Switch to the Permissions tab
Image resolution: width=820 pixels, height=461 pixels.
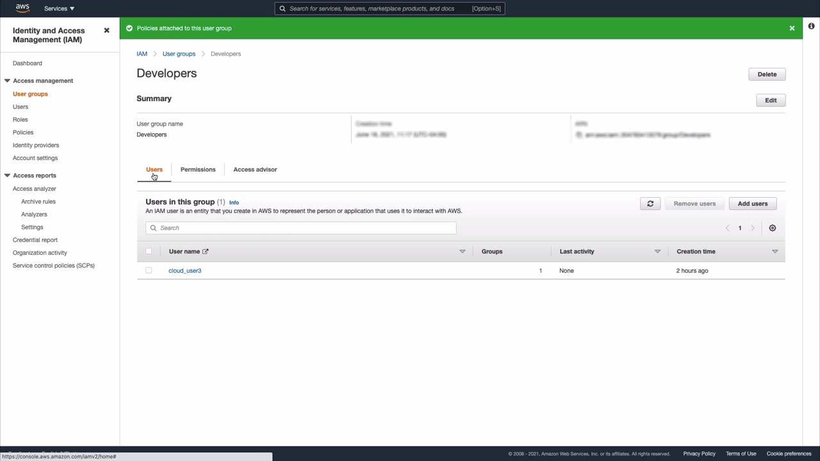(x=198, y=170)
